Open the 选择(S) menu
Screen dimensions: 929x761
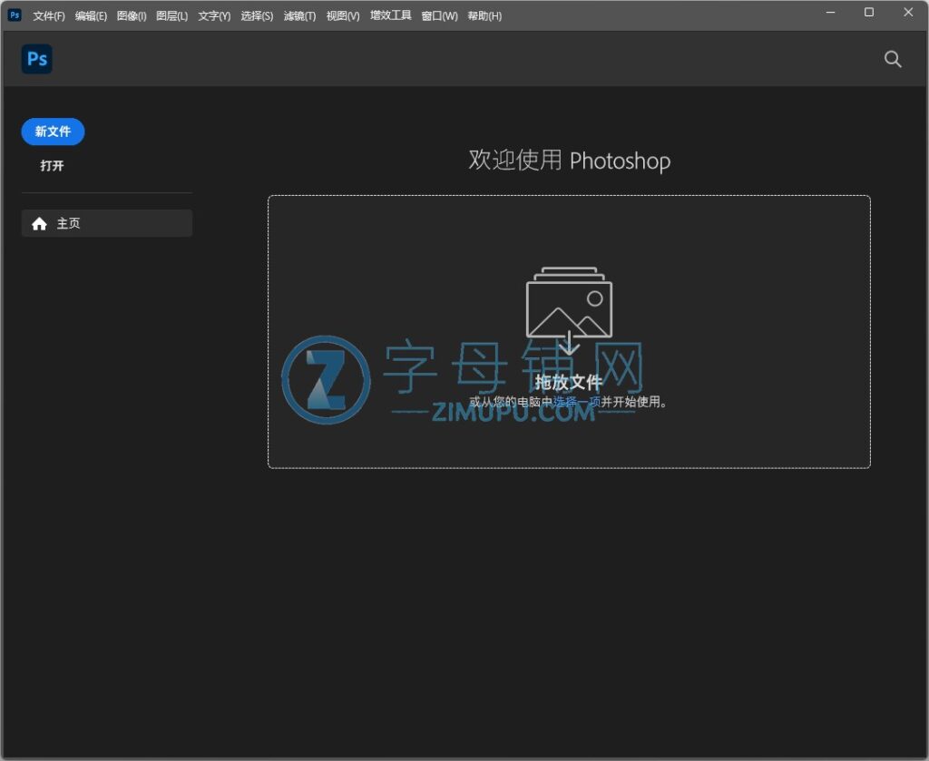(257, 16)
